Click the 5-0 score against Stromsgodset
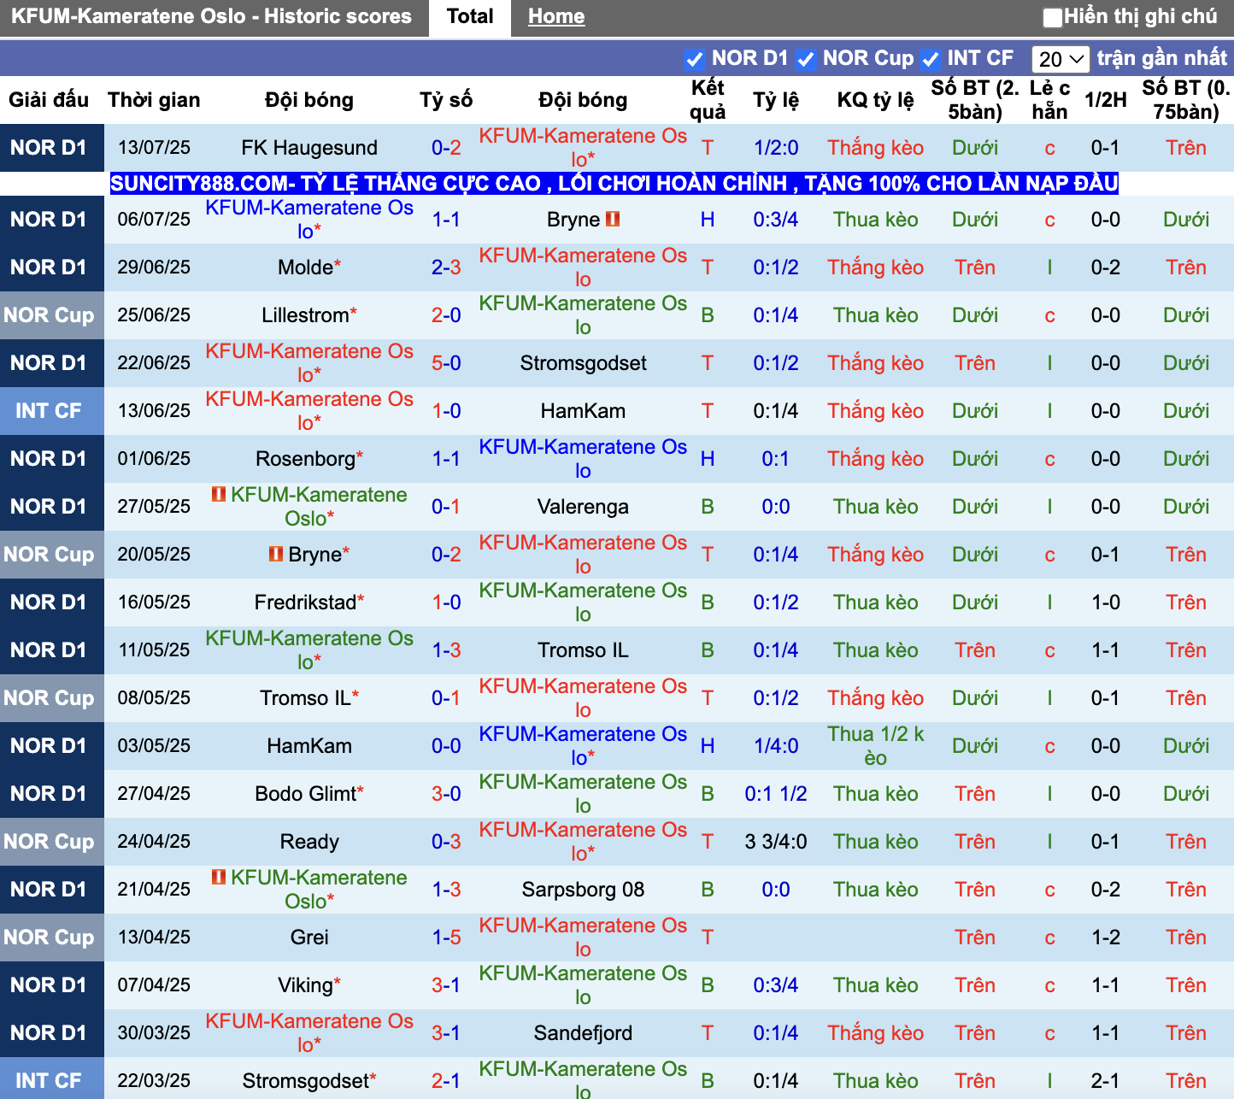Image resolution: width=1234 pixels, height=1099 pixels. [x=446, y=363]
